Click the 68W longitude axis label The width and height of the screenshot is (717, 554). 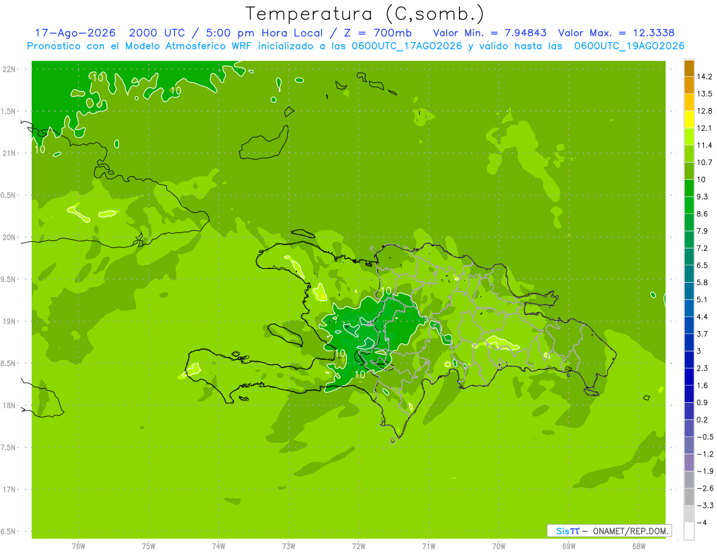coord(639,546)
